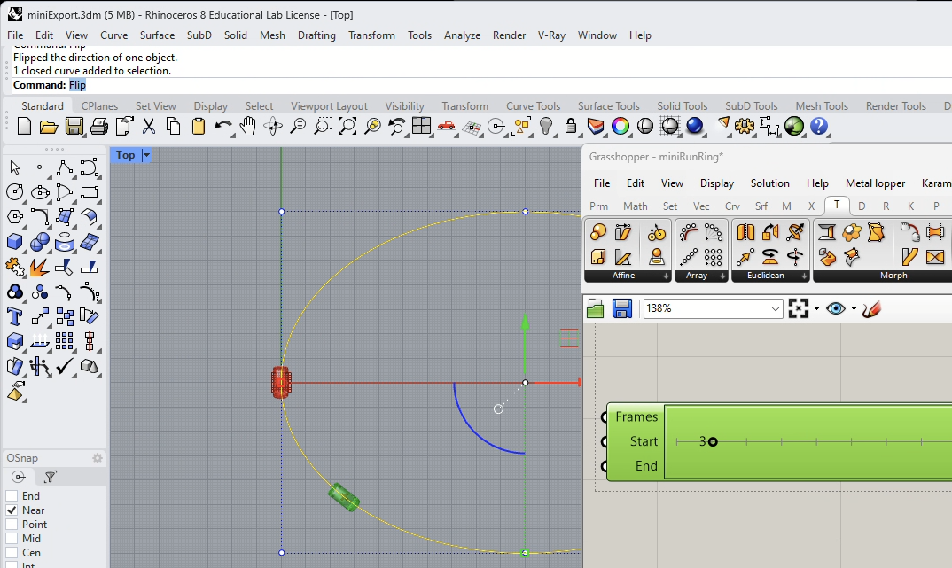Open the Grasshopper Solution menu

pos(770,183)
